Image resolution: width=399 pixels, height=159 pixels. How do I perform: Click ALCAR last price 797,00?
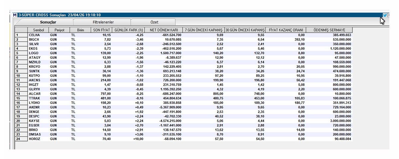pos(106,94)
